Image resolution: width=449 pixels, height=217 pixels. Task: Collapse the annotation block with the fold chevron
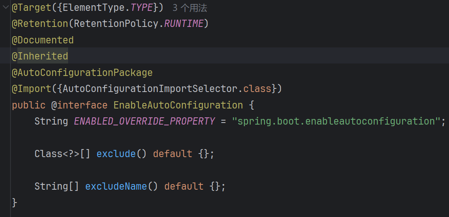pos(5,7)
